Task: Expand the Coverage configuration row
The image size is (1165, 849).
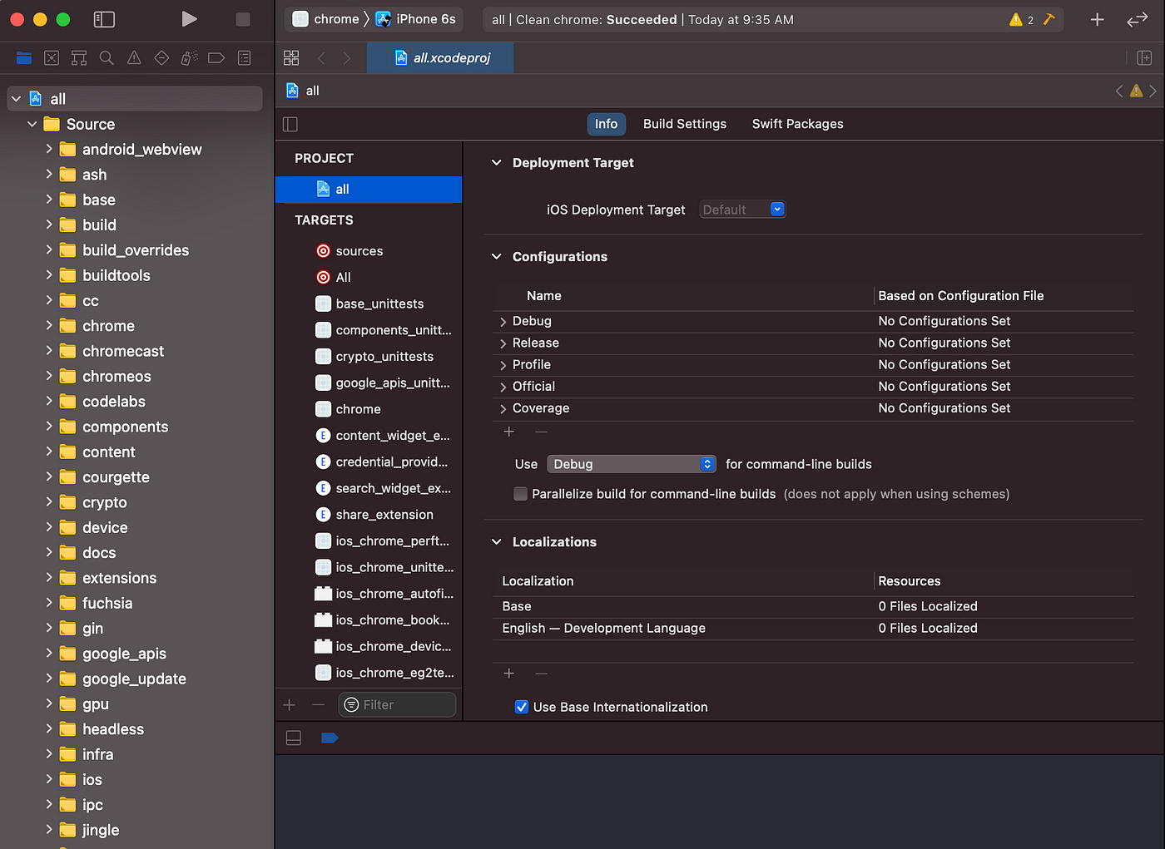Action: (x=503, y=409)
